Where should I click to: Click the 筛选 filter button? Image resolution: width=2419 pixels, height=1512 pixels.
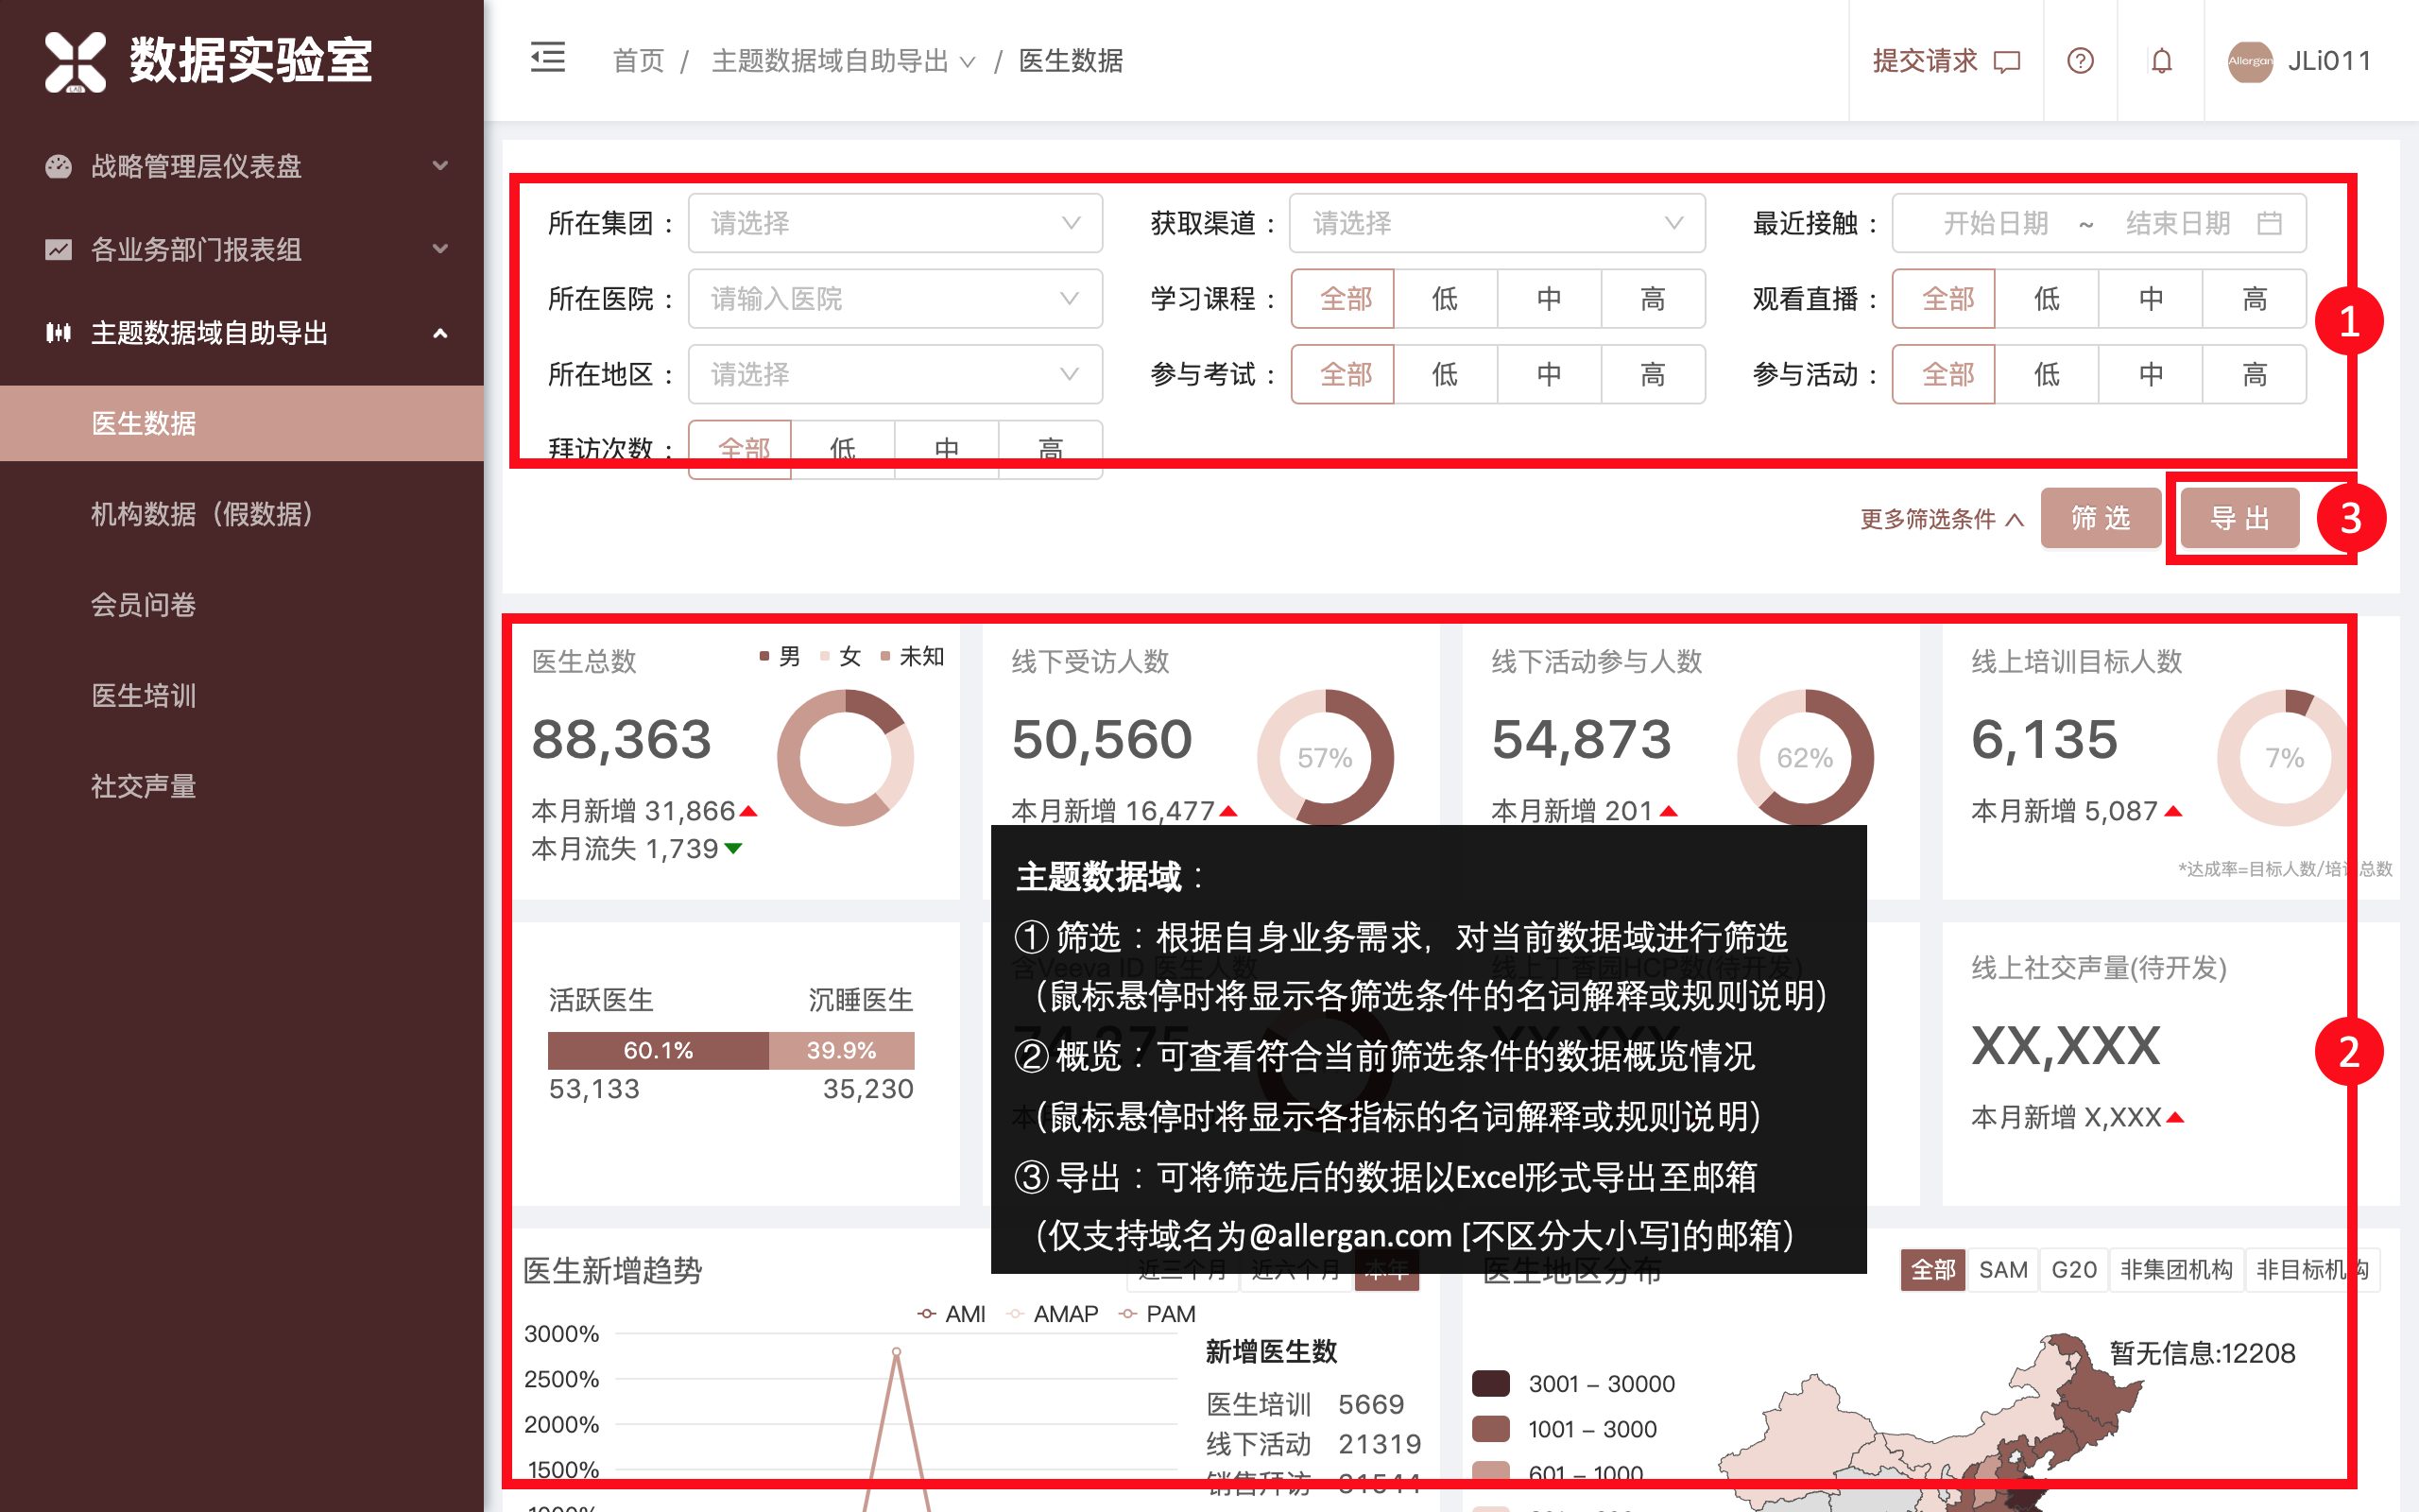coord(2101,518)
